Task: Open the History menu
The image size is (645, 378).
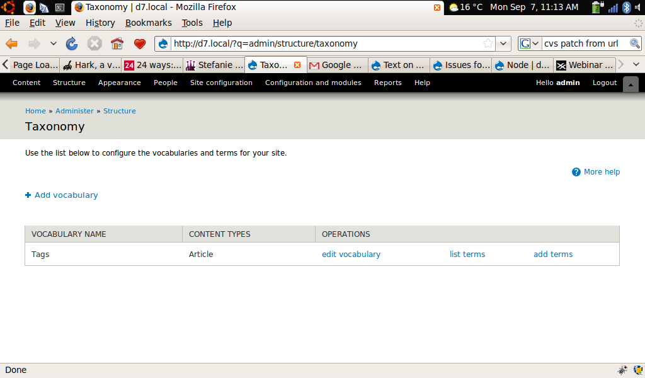Action: coord(100,23)
